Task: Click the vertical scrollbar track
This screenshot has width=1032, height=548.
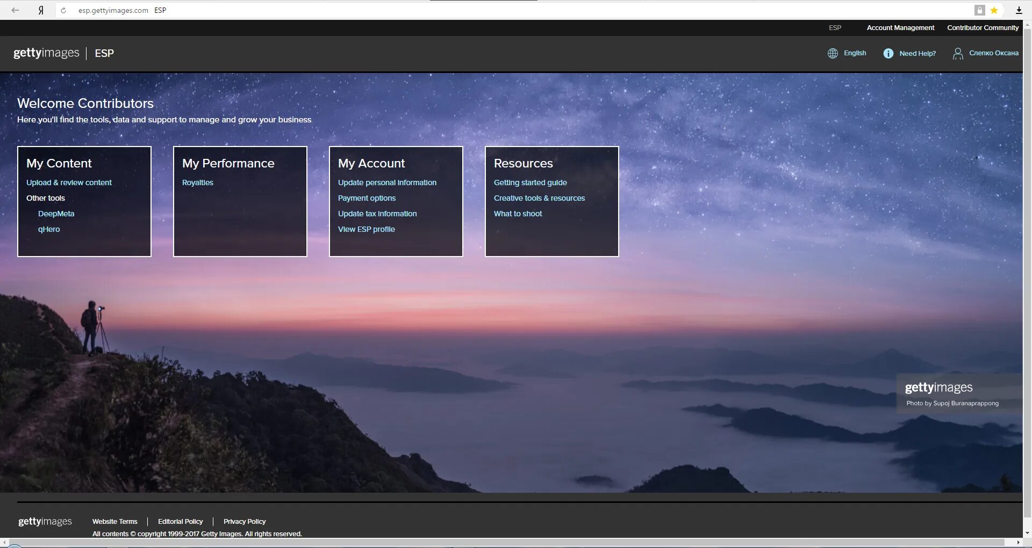Action: [1027, 279]
